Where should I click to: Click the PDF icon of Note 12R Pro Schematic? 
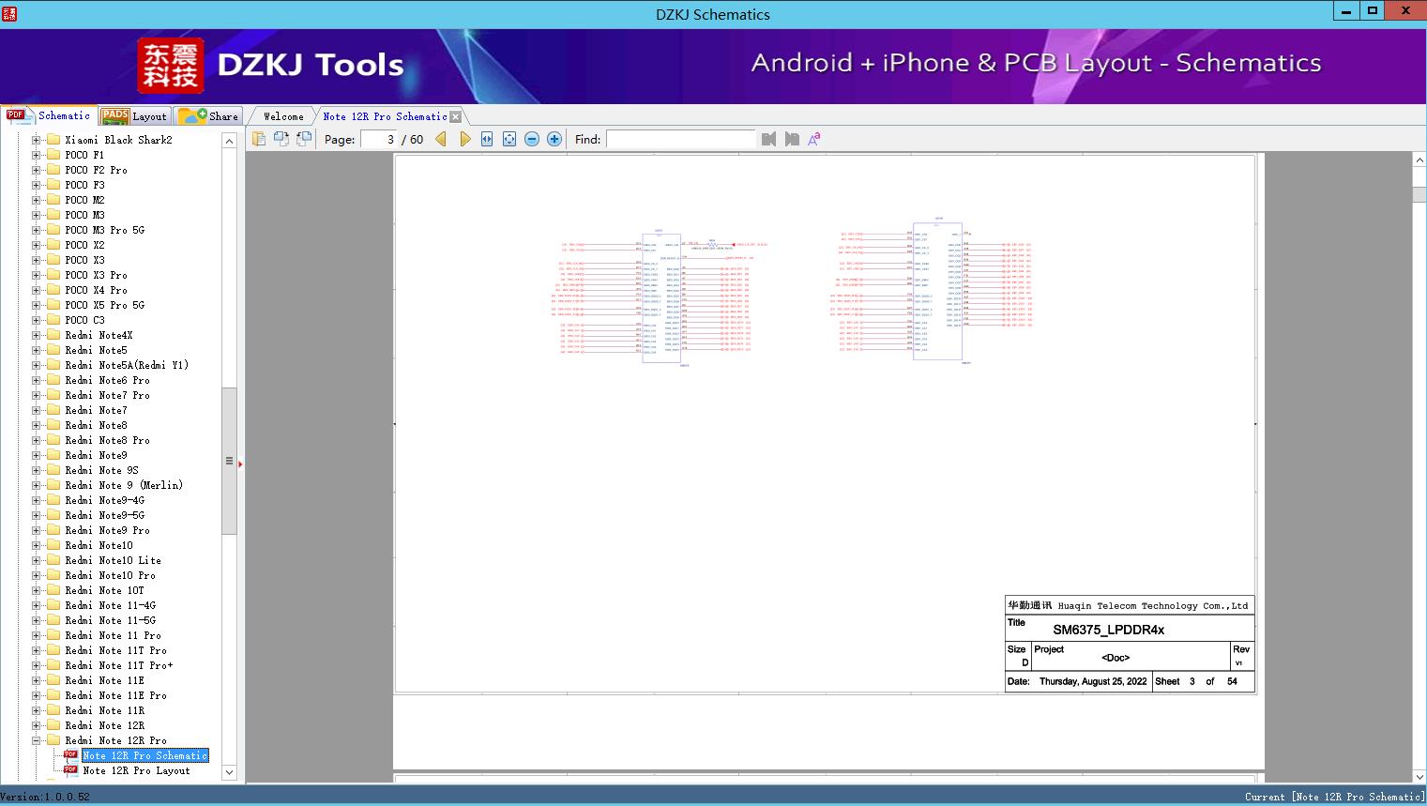[70, 755]
